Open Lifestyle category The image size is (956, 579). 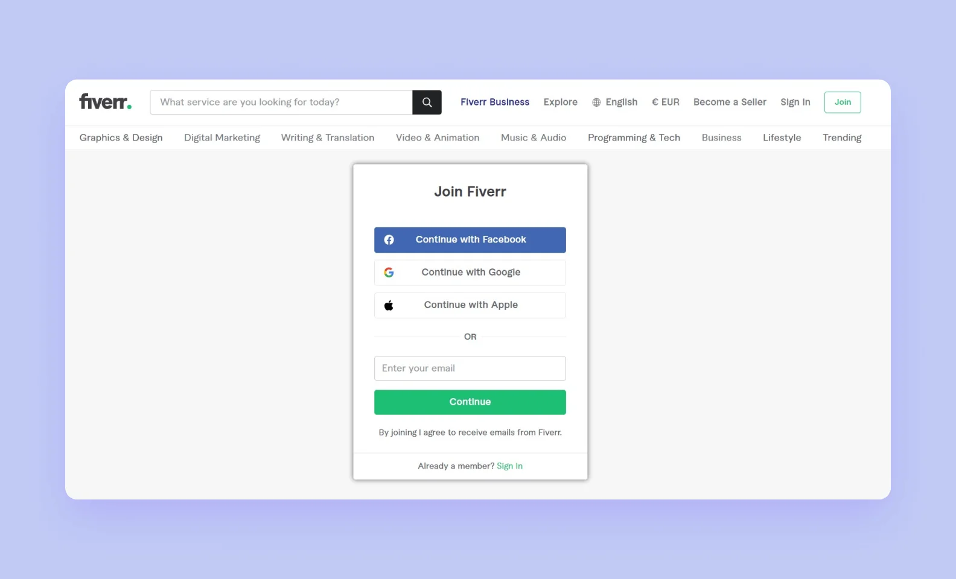(x=782, y=138)
